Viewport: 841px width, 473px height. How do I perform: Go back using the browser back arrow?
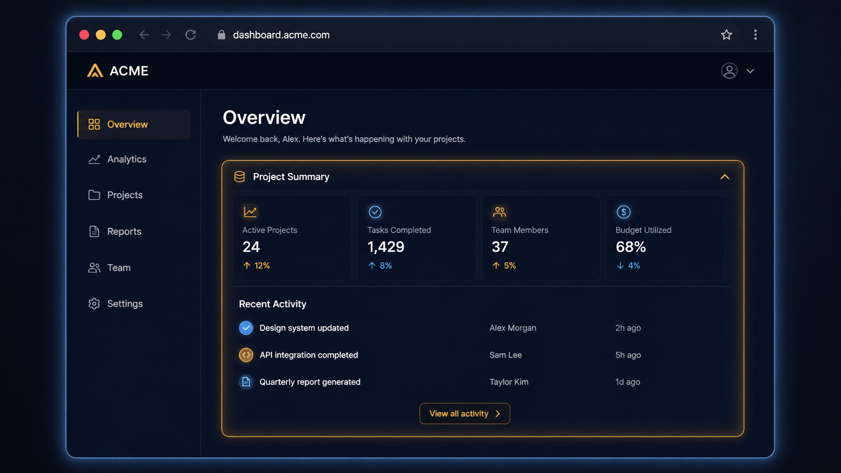(144, 34)
